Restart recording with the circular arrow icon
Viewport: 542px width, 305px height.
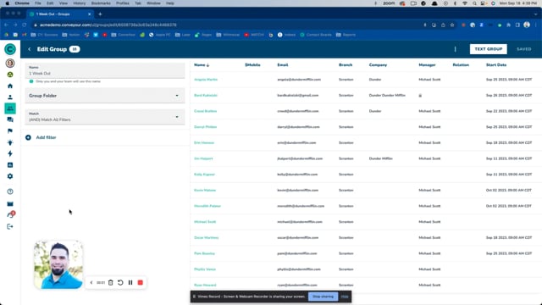pos(120,282)
